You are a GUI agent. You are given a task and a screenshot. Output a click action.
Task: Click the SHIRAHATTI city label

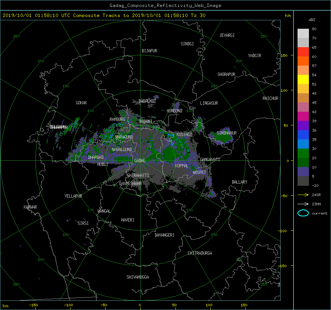(x=138, y=175)
